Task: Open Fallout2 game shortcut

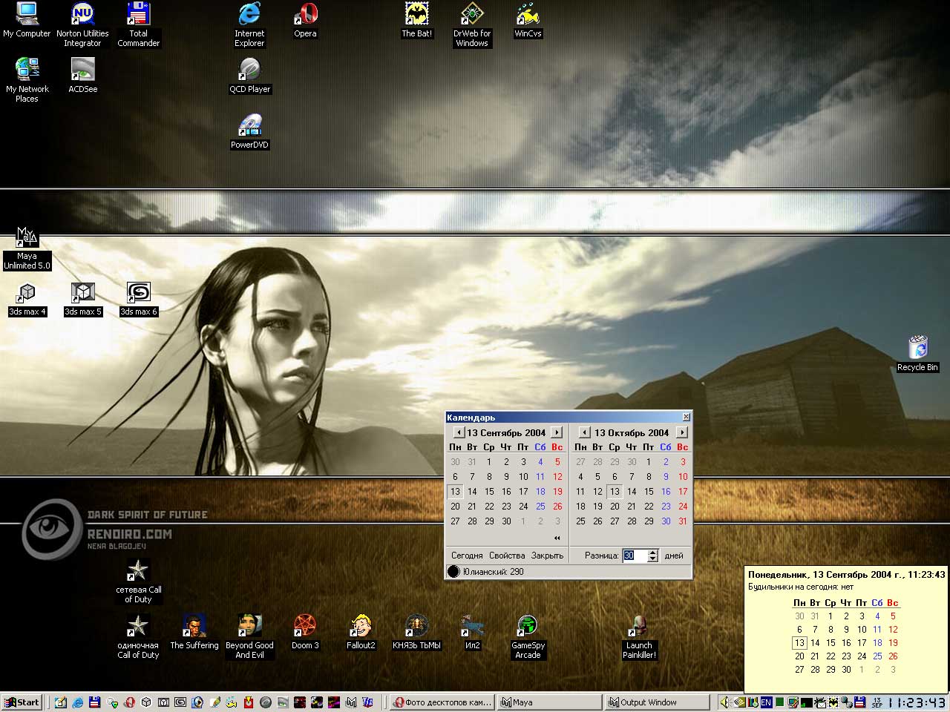Action: click(361, 627)
